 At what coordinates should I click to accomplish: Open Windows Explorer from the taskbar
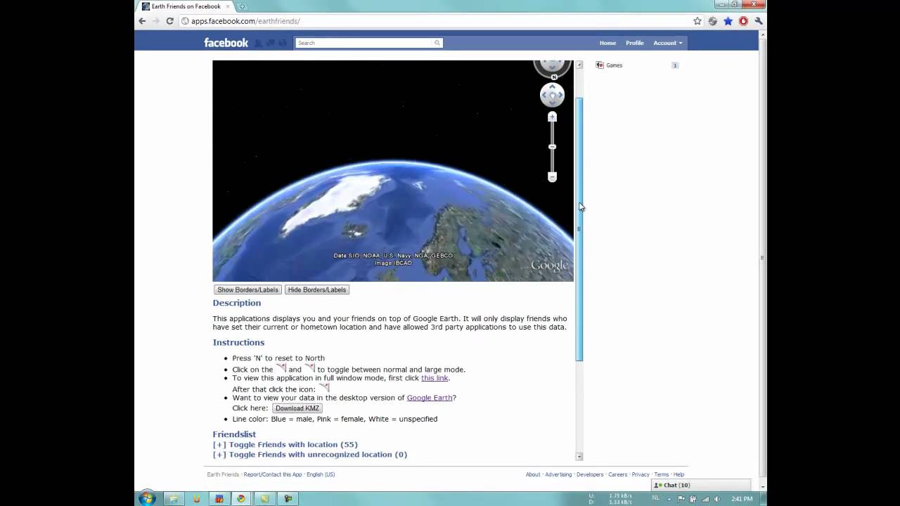173,498
